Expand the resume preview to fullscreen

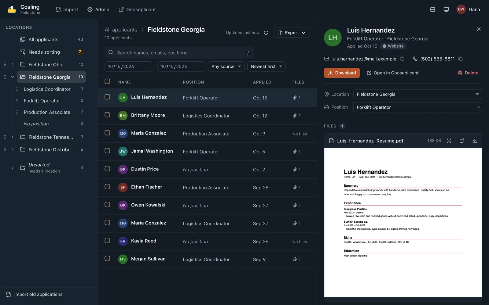pyautogui.click(x=449, y=141)
